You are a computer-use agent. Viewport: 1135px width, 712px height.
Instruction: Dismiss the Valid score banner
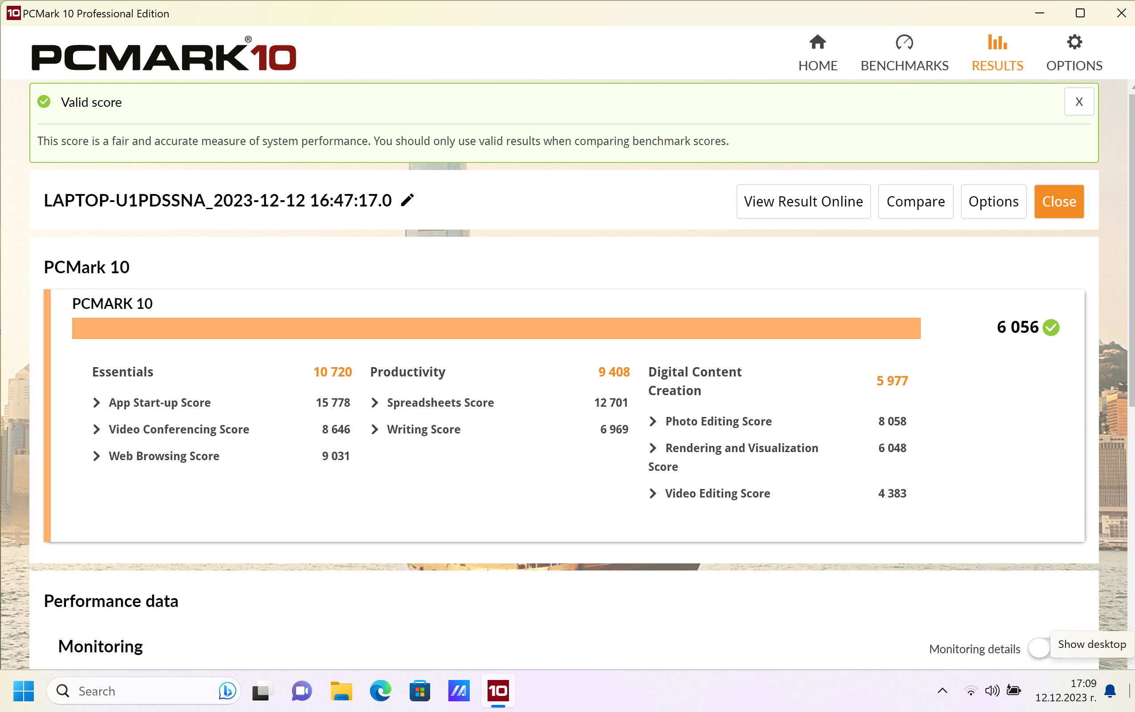(1079, 102)
